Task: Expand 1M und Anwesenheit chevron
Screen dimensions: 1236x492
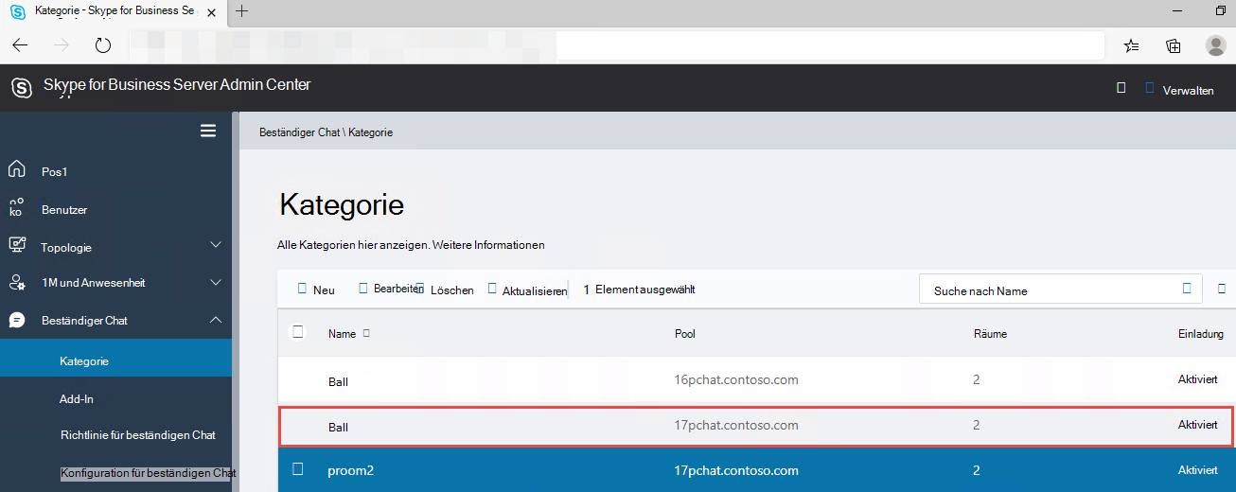Action: [216, 282]
